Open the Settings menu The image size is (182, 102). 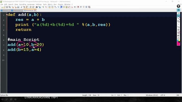(x=39, y=5)
